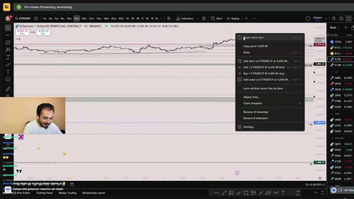This screenshot has width=354, height=199.
Task: Click Buy 1 ETHUSDT.P stop entry
Action: (x=270, y=73)
